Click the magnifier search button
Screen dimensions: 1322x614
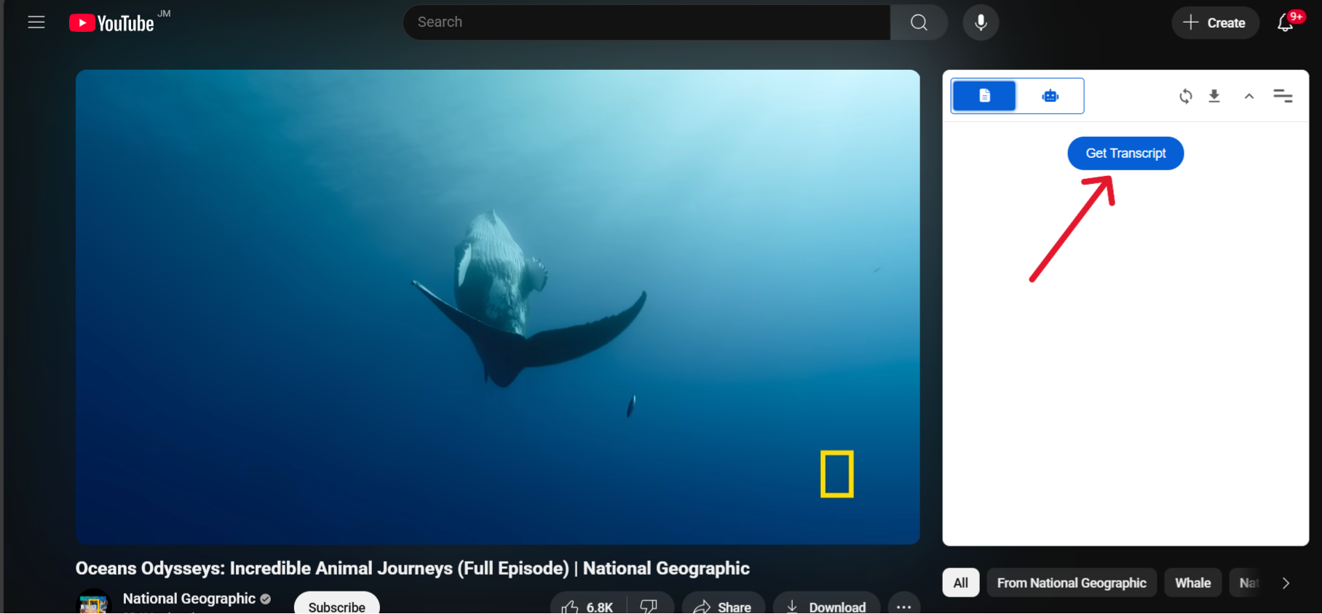pyautogui.click(x=919, y=23)
